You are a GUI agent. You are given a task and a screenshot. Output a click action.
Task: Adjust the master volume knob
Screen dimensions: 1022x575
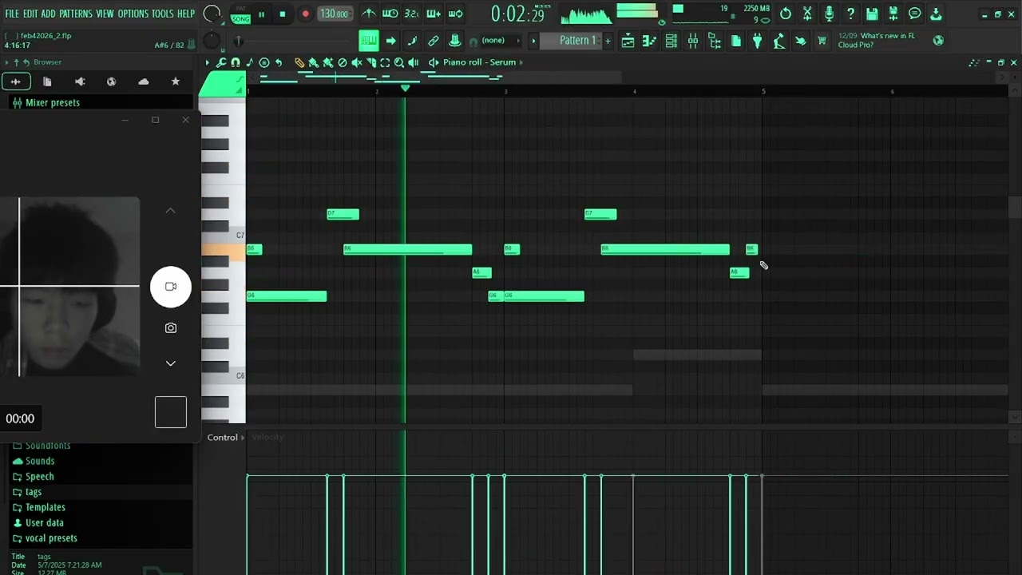coord(212,14)
